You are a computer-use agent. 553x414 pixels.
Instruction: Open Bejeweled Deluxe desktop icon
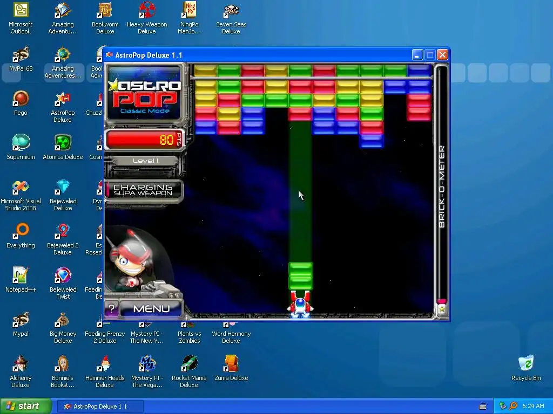63,195
